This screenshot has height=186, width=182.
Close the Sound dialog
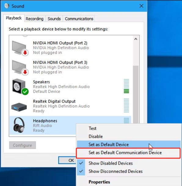141,6
